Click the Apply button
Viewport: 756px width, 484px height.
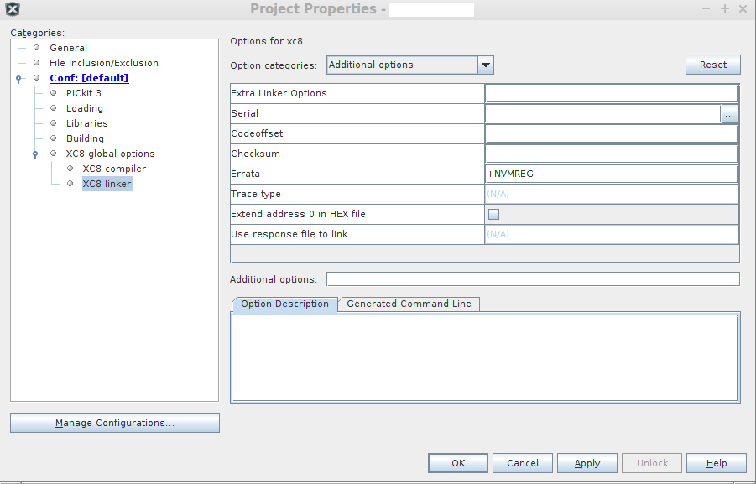point(587,463)
